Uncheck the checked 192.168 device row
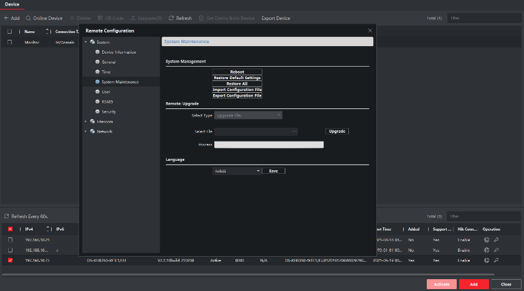 click(10, 260)
